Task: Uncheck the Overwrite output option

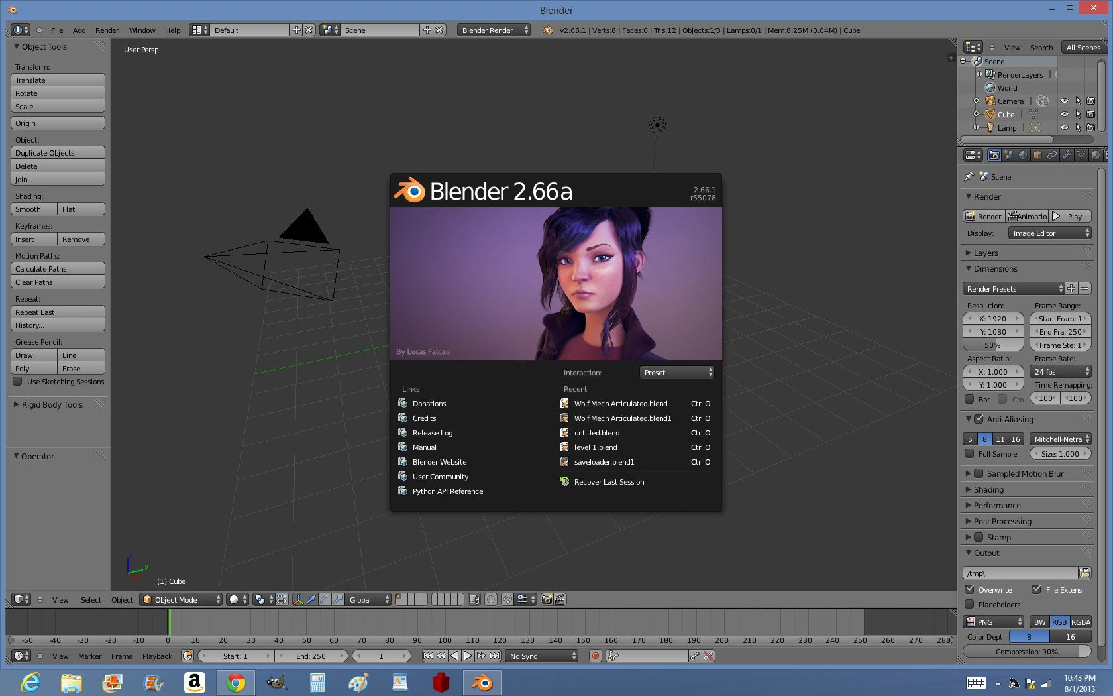Action: [x=970, y=589]
